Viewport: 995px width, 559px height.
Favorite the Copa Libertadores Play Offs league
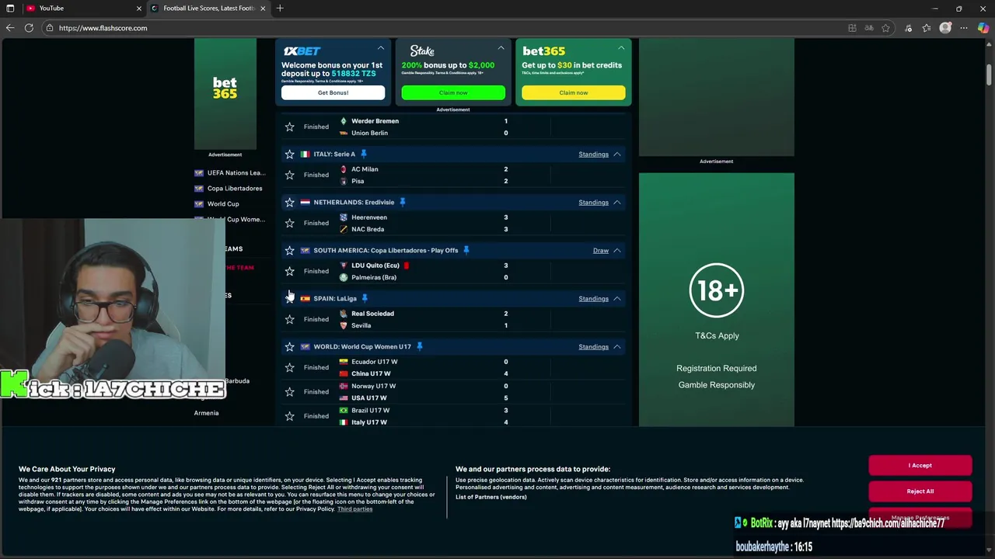(289, 250)
